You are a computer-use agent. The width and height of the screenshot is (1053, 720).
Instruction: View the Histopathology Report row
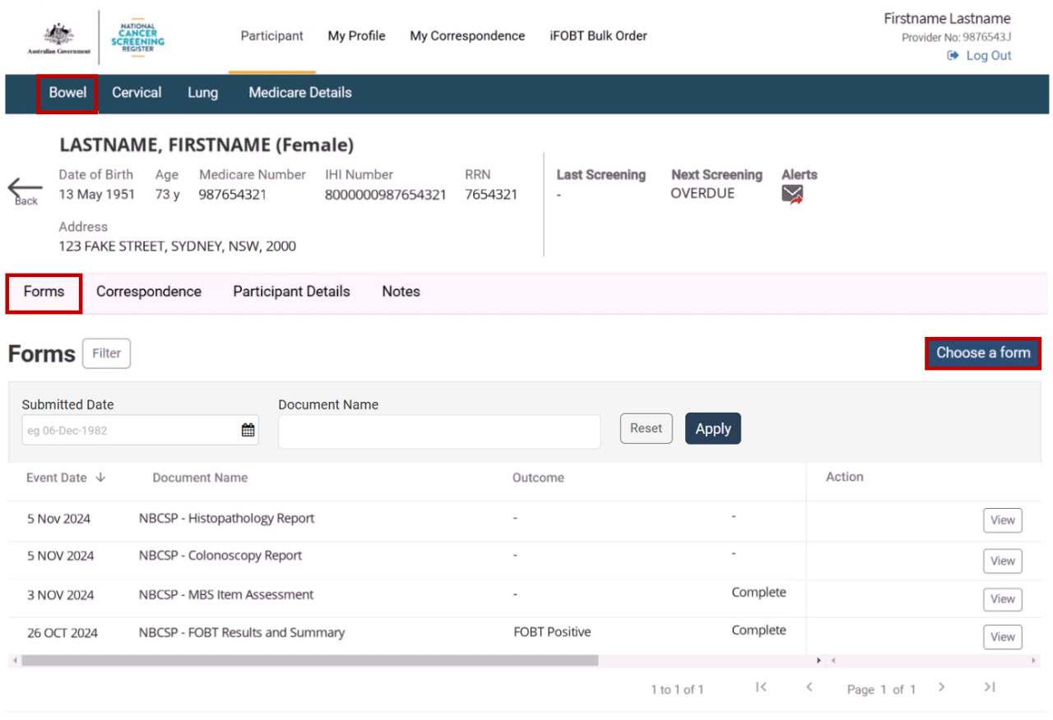1002,520
